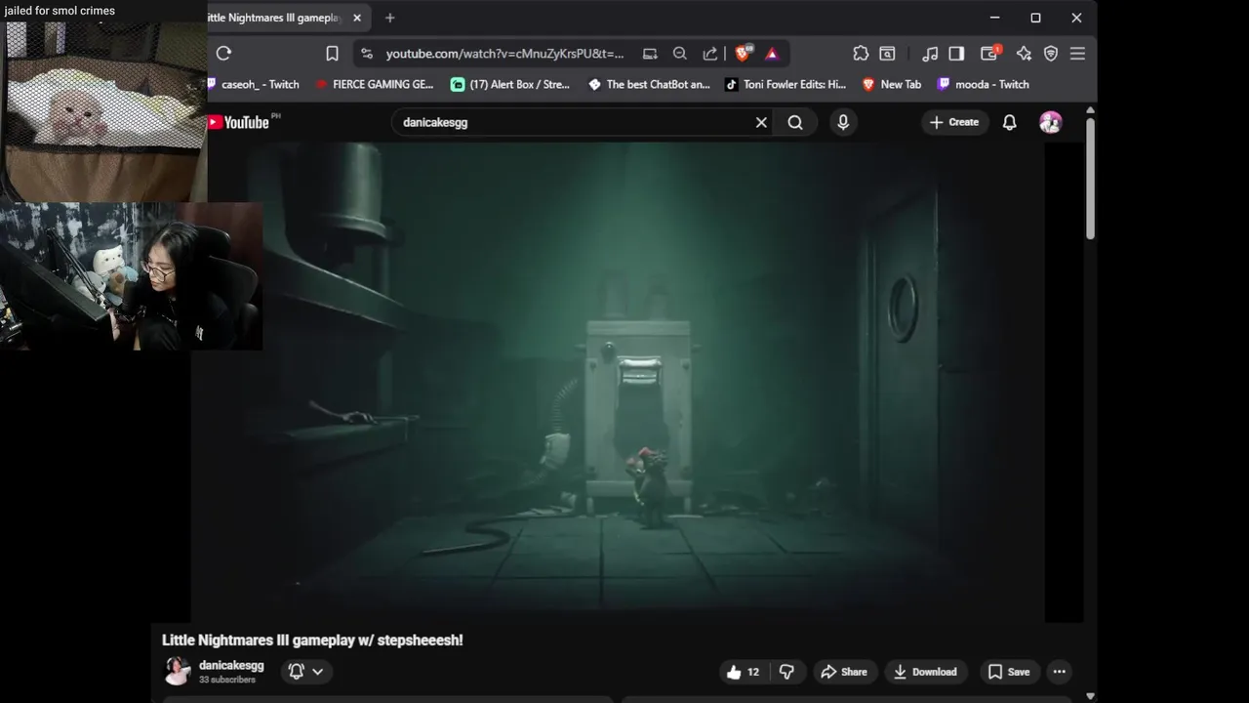Open the danicakesgg channel avatar

(x=178, y=671)
